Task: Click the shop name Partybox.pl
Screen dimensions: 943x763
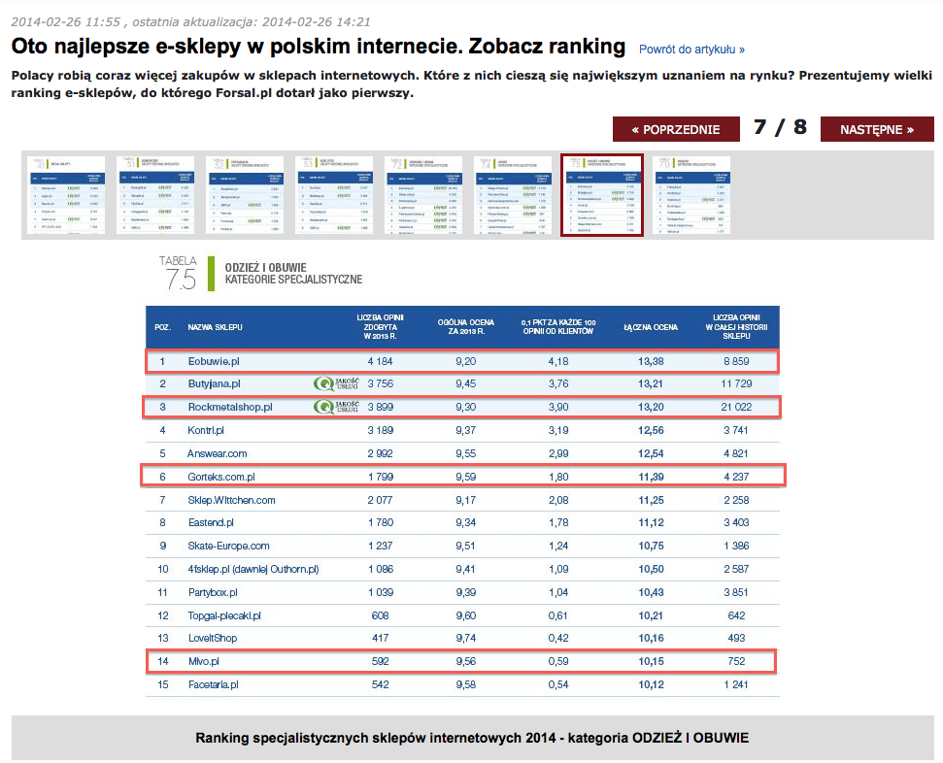Action: click(213, 592)
